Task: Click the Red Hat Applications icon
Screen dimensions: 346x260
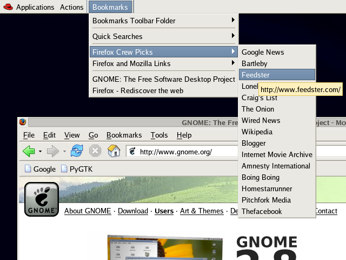Action: coord(8,7)
